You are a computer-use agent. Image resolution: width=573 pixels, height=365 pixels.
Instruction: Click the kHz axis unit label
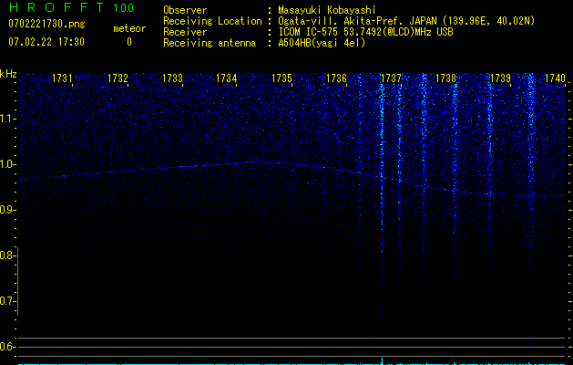click(8, 74)
